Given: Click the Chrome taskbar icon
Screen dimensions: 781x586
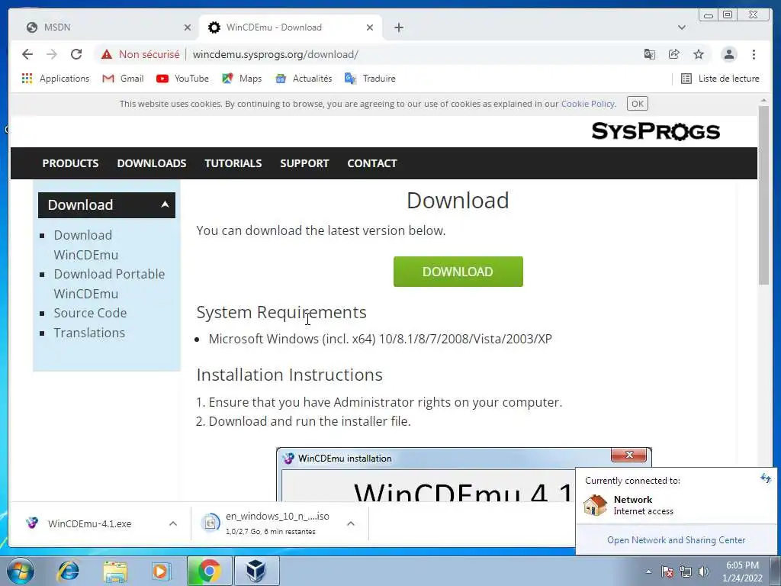Looking at the screenshot, I should [210, 571].
